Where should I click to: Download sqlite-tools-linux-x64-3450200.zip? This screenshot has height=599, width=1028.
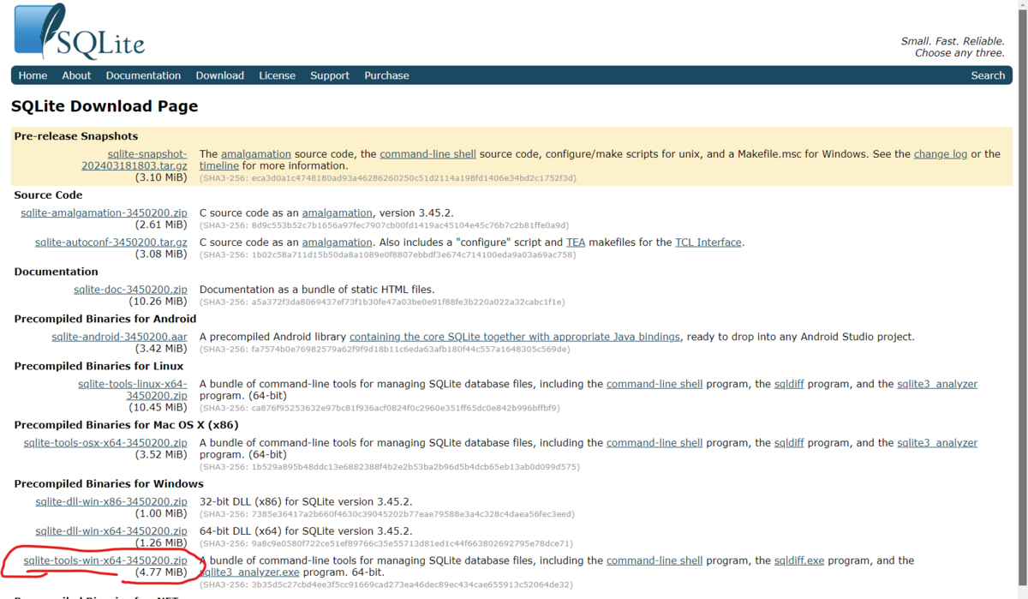tap(132, 390)
